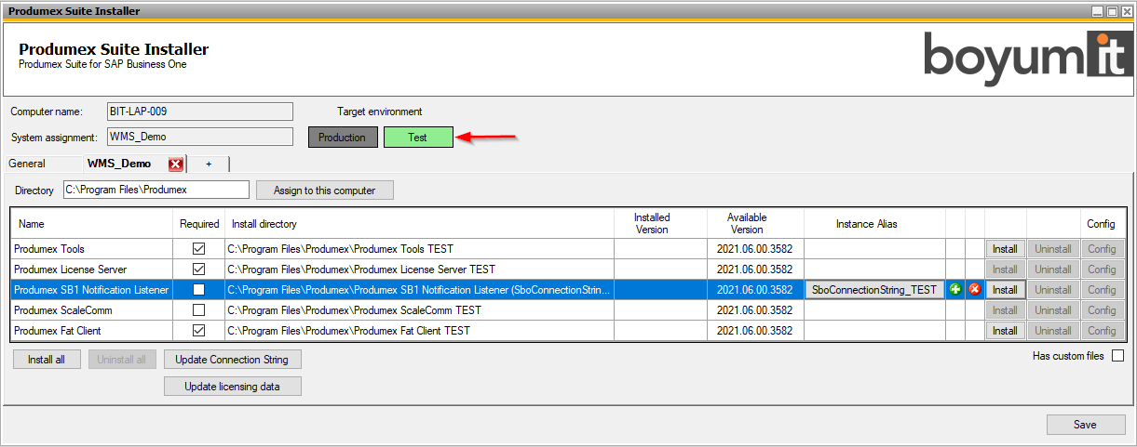Install the Produmex License Server row
Image resolution: width=1137 pixels, height=447 pixels.
click(1005, 270)
